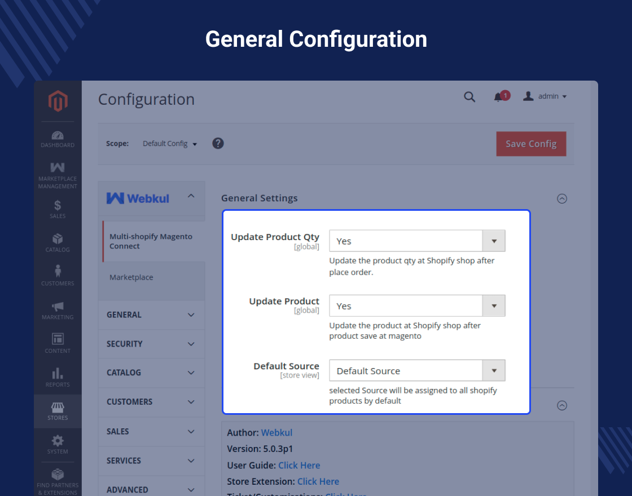Click the Version: 5.0.3p1 text

point(260,449)
